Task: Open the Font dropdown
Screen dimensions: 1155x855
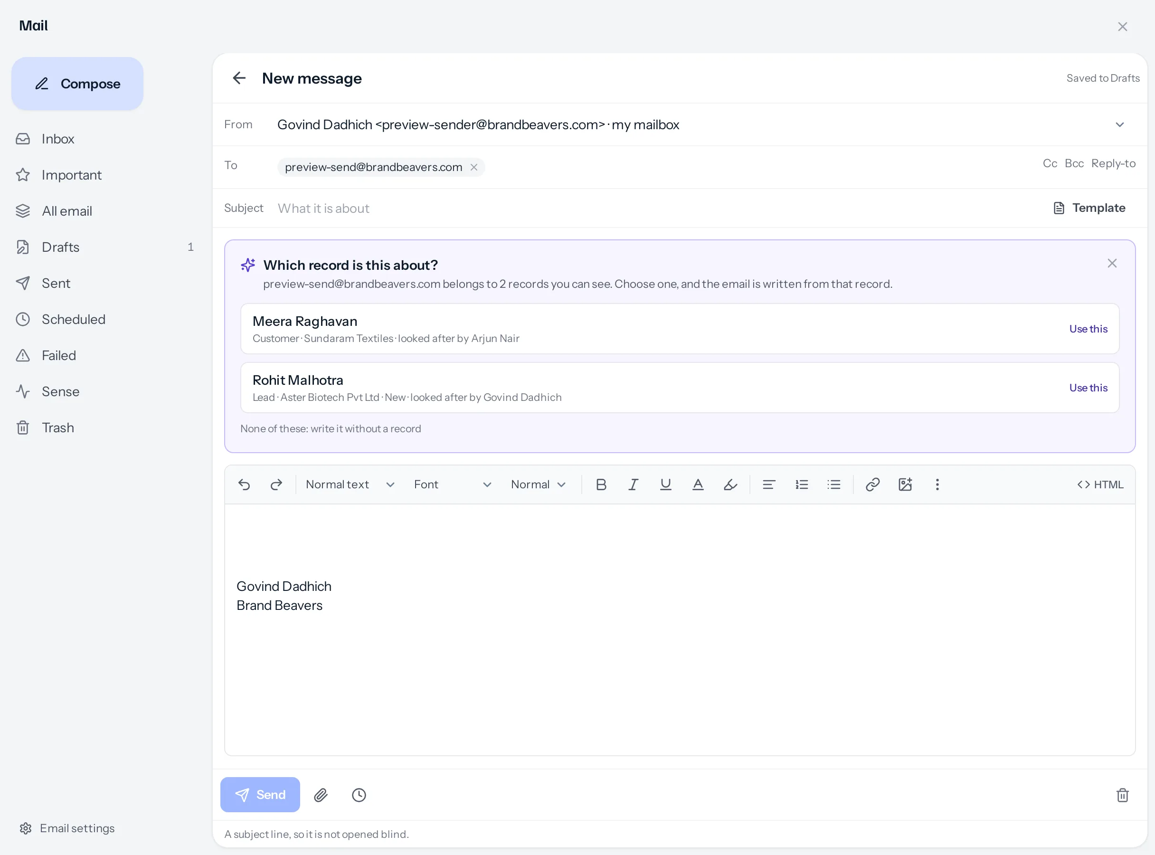Action: 452,484
